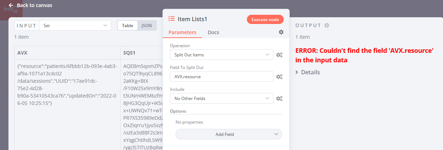
Task: Click Operation parameter options gears icon
Action: click(x=279, y=55)
